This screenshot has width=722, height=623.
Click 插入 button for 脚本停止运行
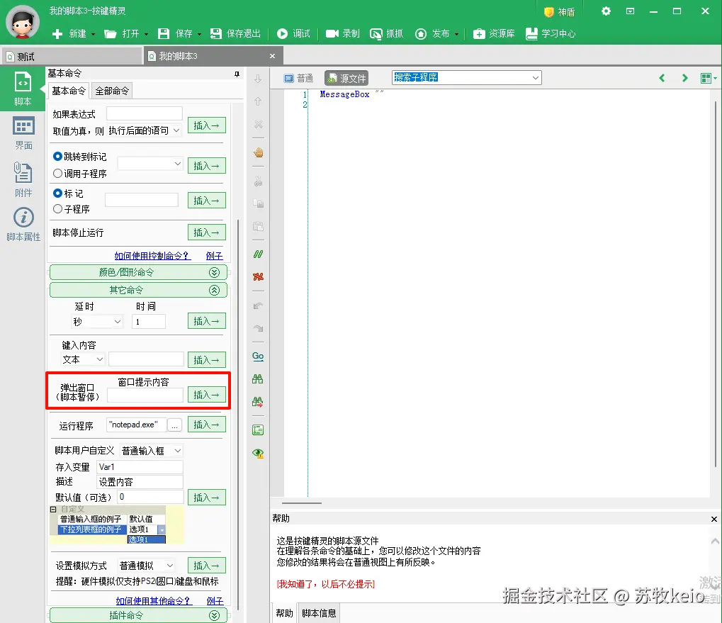(x=206, y=232)
